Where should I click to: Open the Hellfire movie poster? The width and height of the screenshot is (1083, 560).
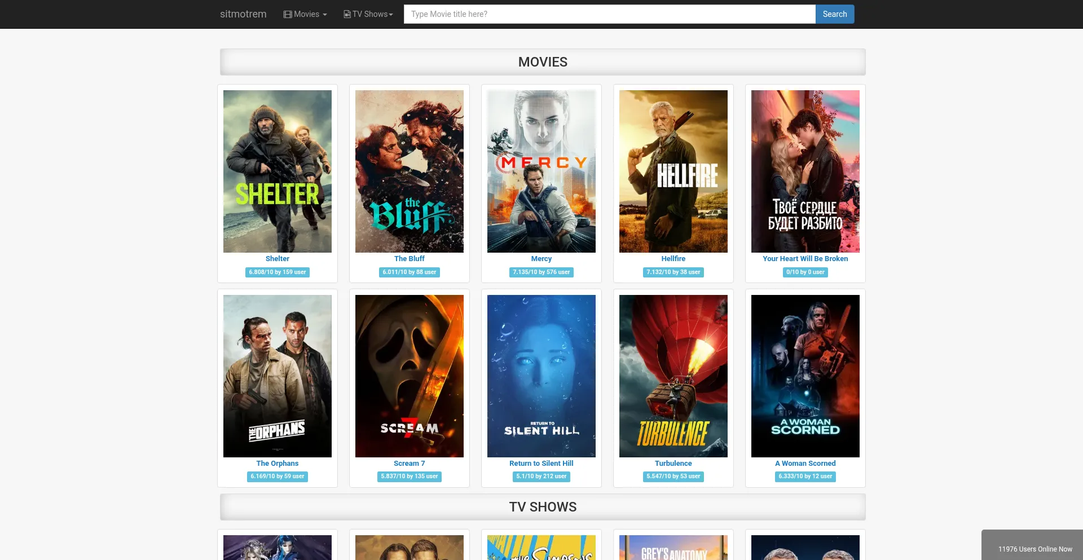coord(673,171)
